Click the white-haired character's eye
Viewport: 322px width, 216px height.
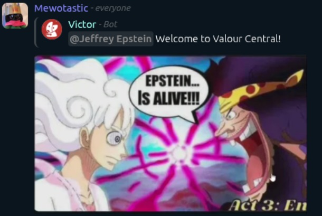[x=116, y=138]
